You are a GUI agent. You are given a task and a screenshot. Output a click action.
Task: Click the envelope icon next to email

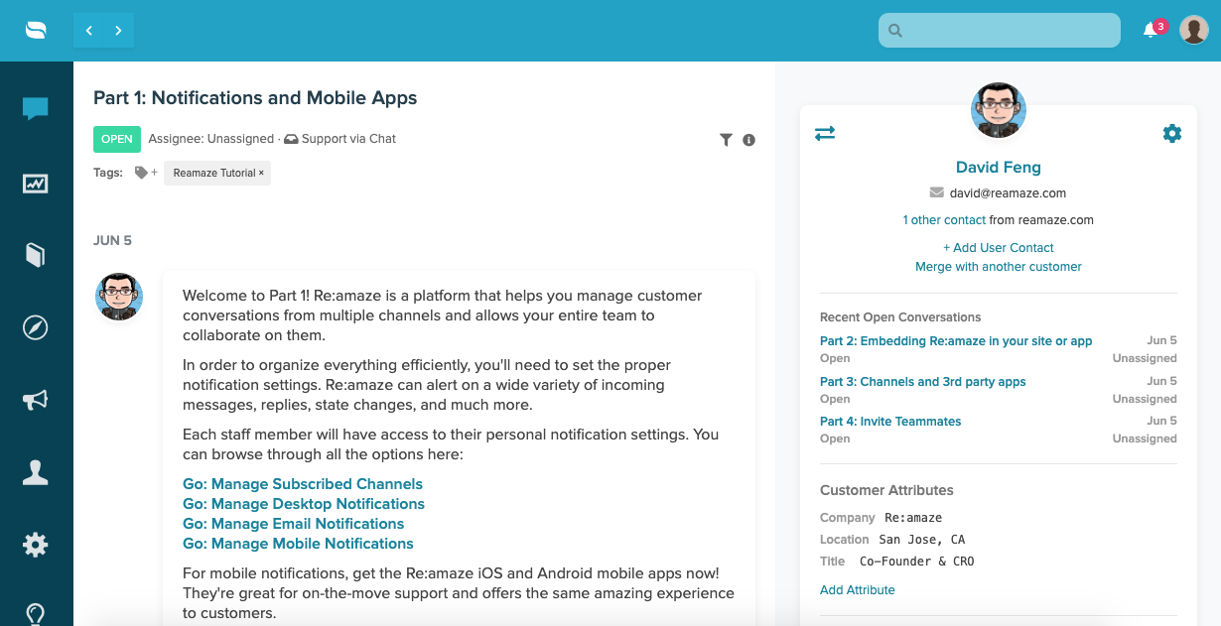click(x=936, y=192)
